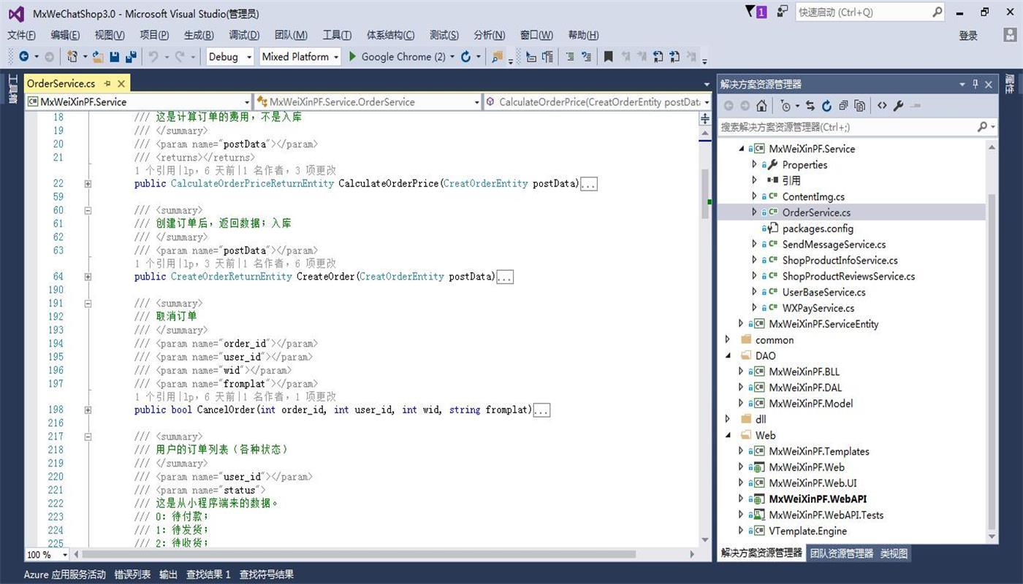Open the 文件(F) menu
The height and width of the screenshot is (584, 1023).
(21, 35)
